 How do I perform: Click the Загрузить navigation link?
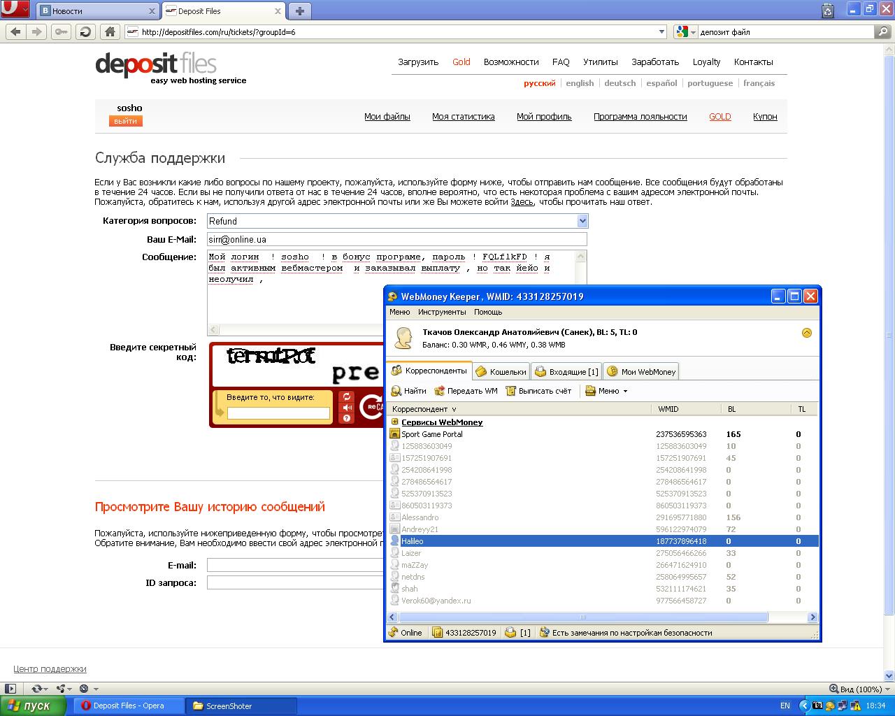(x=418, y=62)
